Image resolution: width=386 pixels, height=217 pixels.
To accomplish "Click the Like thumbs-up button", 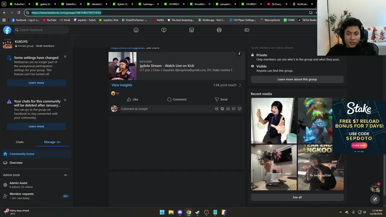I will [x=132, y=99].
